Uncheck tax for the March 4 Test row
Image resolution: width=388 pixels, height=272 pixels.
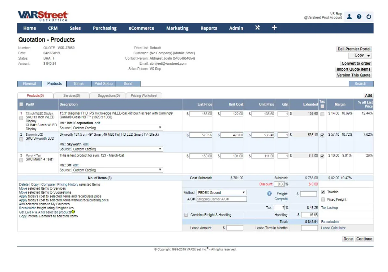click(x=322, y=156)
